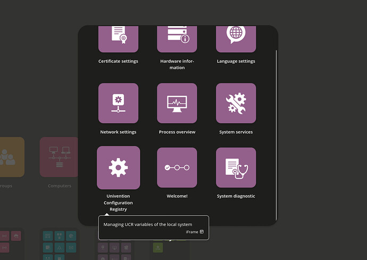Click the Groups tile in the dimmed background

pyautogui.click(x=12, y=157)
